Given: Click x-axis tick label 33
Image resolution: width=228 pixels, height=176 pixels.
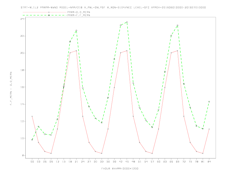Looking at the screenshot, I should click(102, 162).
